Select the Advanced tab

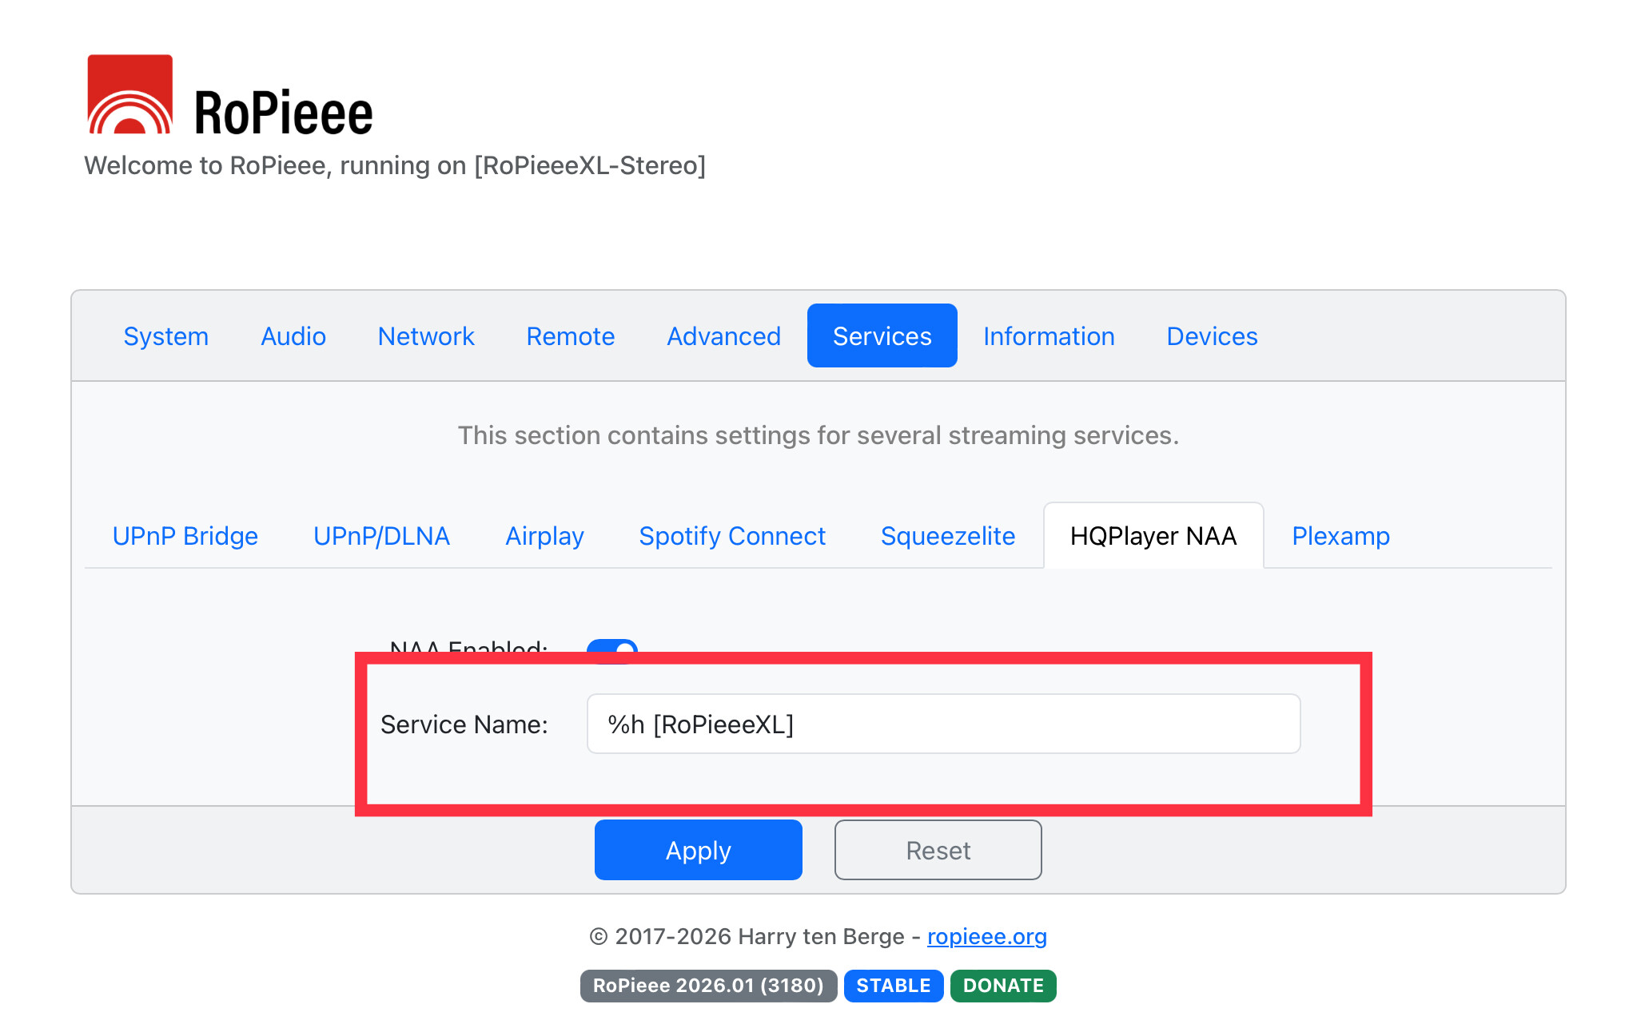(x=723, y=336)
